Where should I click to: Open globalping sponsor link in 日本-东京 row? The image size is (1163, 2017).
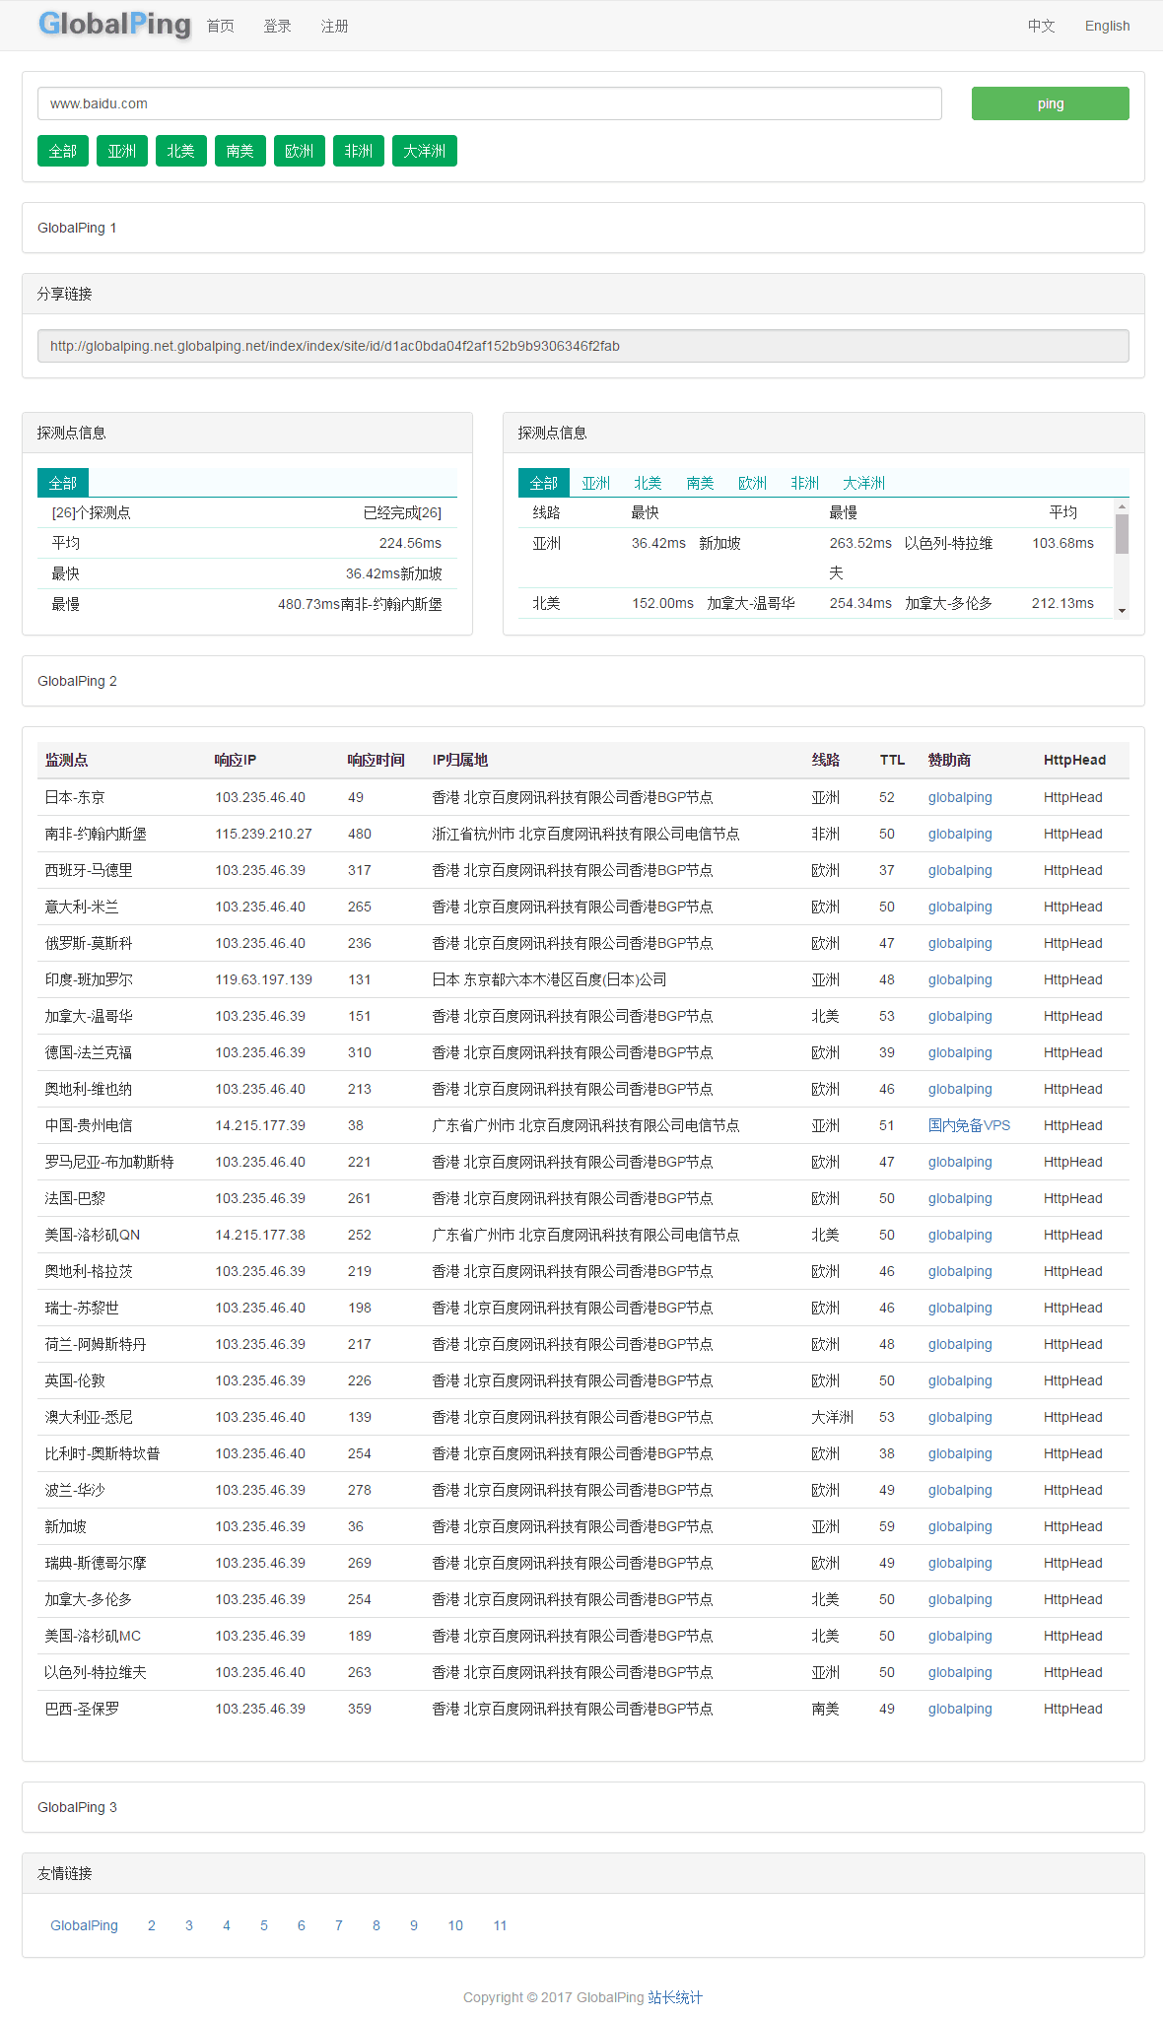point(960,797)
